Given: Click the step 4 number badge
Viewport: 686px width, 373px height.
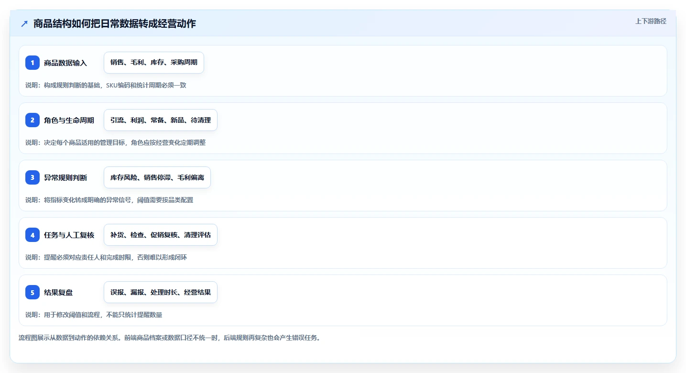Looking at the screenshot, I should 33,235.
